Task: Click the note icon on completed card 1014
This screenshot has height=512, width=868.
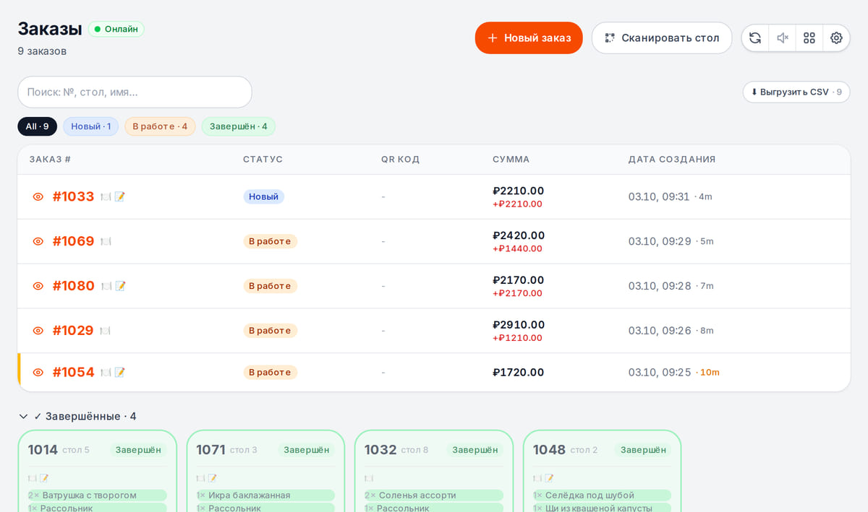Action: pyautogui.click(x=44, y=478)
